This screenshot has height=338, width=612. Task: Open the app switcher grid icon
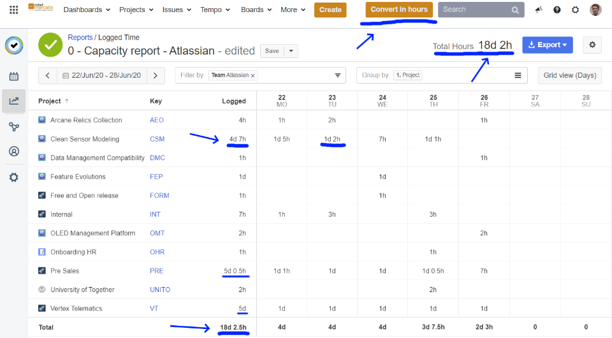click(13, 10)
